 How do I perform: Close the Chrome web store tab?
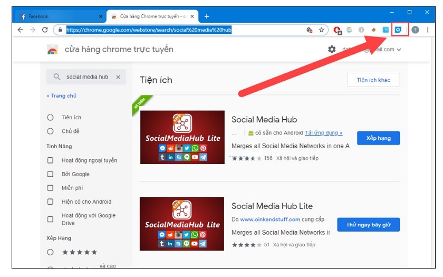click(x=192, y=16)
